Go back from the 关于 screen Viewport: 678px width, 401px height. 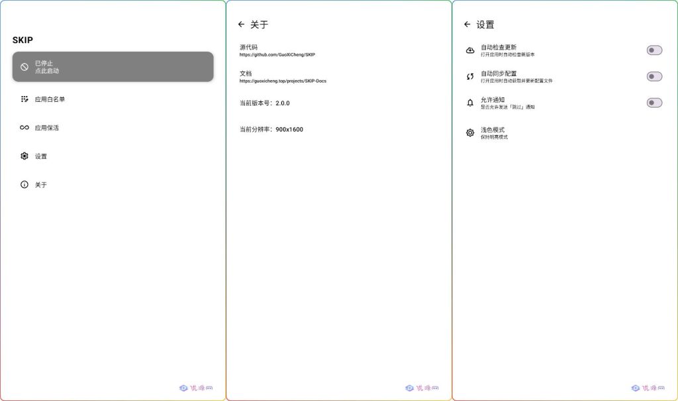[x=241, y=24]
